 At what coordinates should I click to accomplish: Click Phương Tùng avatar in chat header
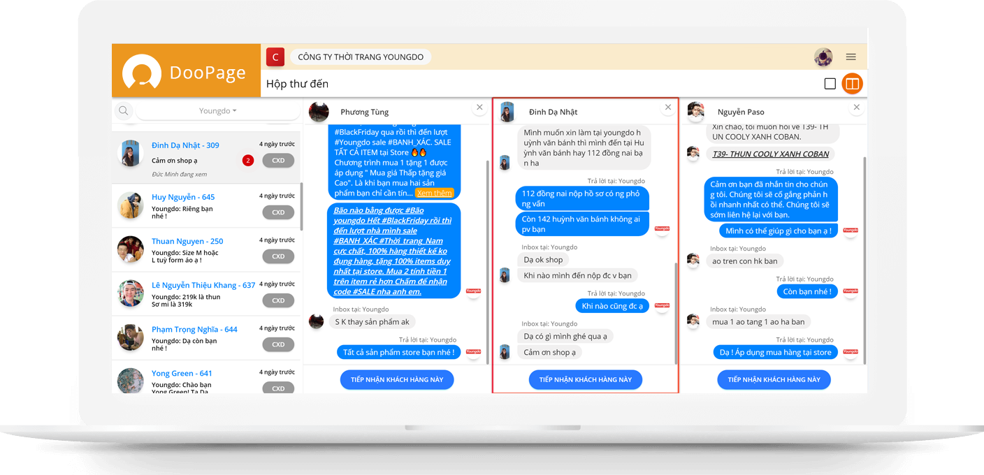[319, 112]
